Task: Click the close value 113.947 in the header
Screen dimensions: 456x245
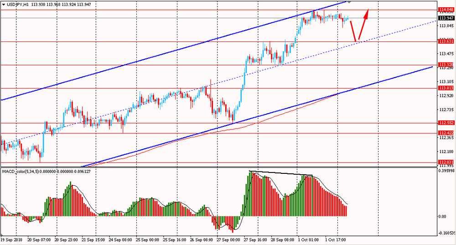Action: pos(84,5)
